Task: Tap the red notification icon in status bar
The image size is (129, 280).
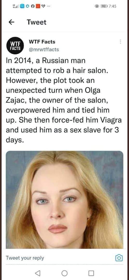Action: [38, 6]
